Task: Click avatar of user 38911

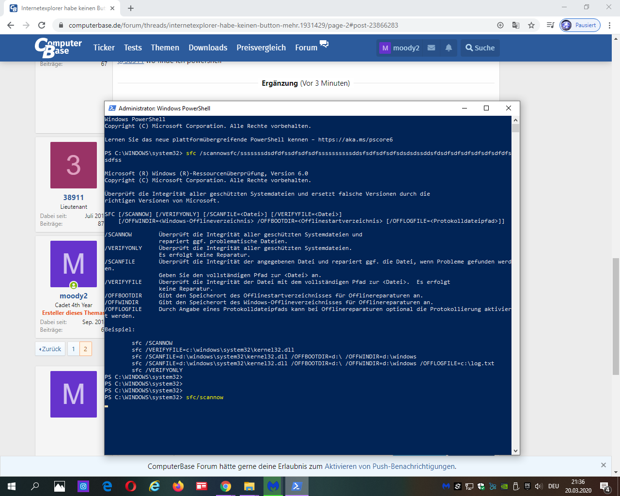Action: [x=74, y=165]
